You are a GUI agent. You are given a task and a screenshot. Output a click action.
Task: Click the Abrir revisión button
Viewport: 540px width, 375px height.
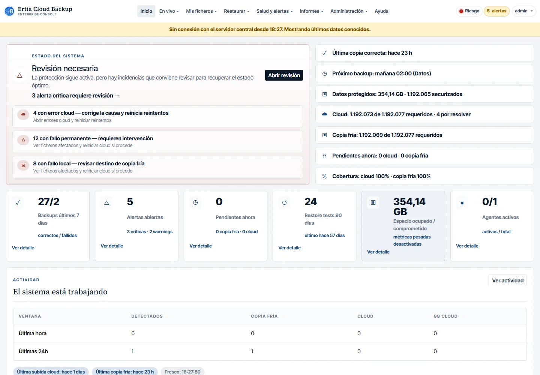[x=284, y=75]
